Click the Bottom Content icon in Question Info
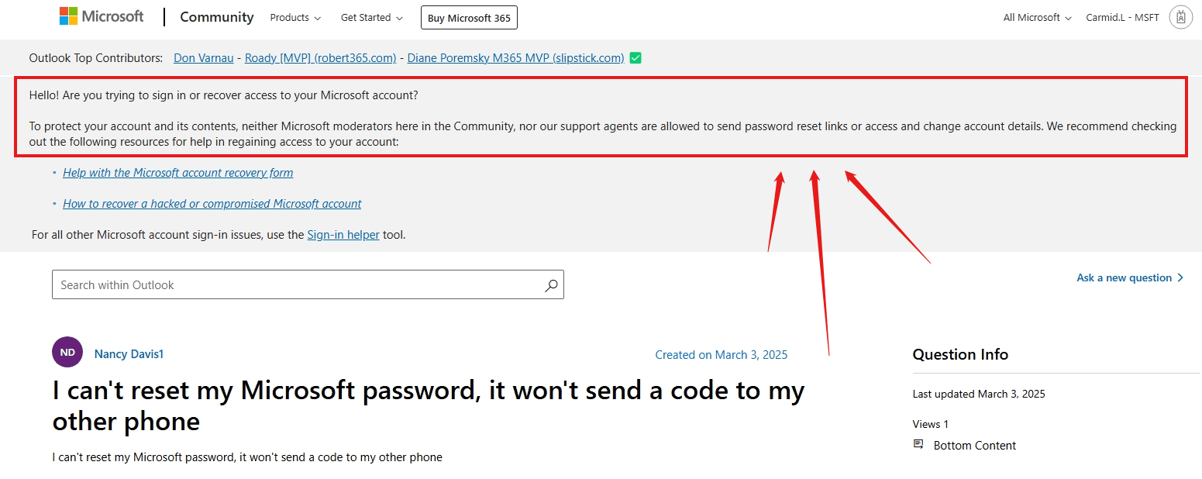The width and height of the screenshot is (1202, 479). pos(918,444)
